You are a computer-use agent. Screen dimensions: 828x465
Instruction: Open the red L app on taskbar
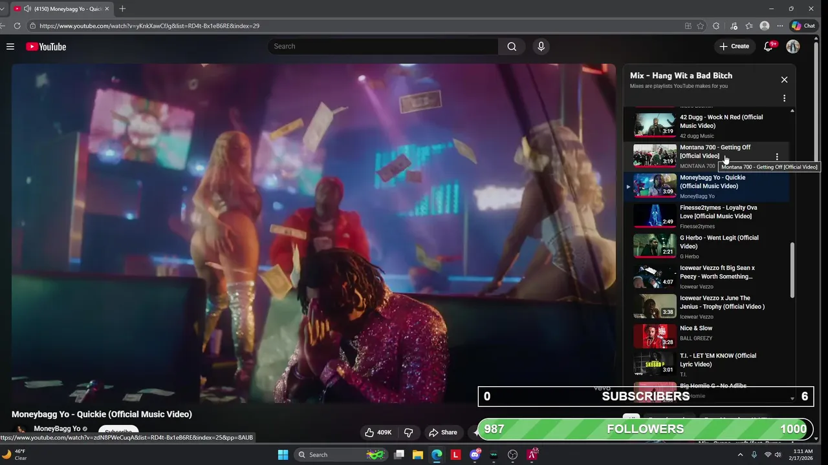pyautogui.click(x=456, y=455)
